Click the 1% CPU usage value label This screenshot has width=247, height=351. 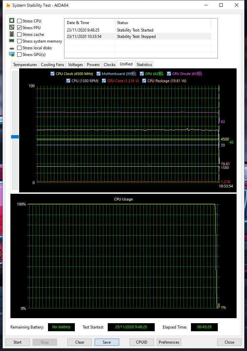pyautogui.click(x=224, y=307)
